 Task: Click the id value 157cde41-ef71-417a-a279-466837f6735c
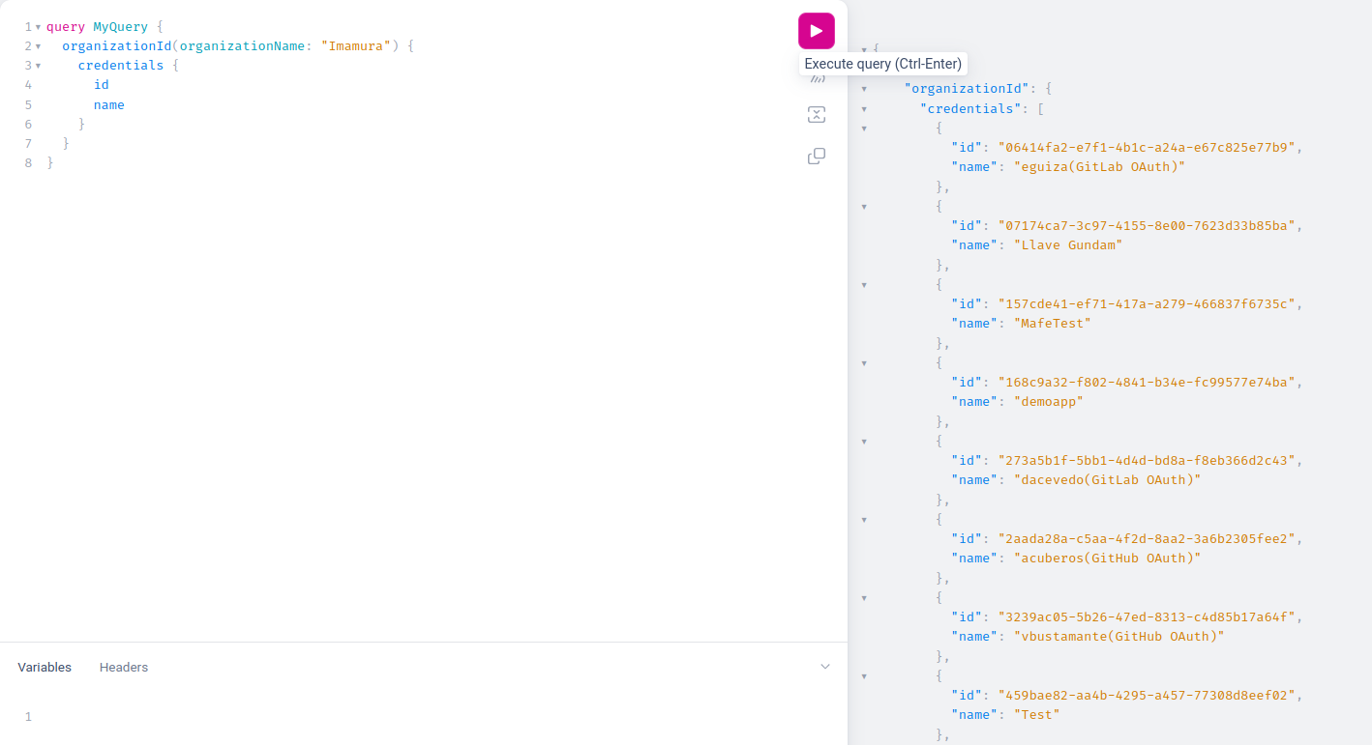[x=1148, y=303]
